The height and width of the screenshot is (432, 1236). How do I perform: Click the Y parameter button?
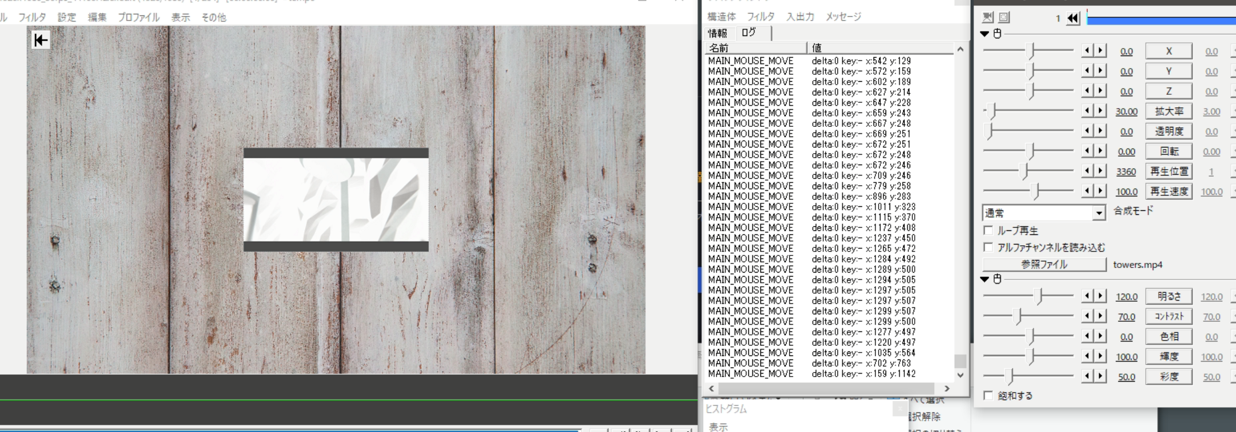[x=1169, y=71]
